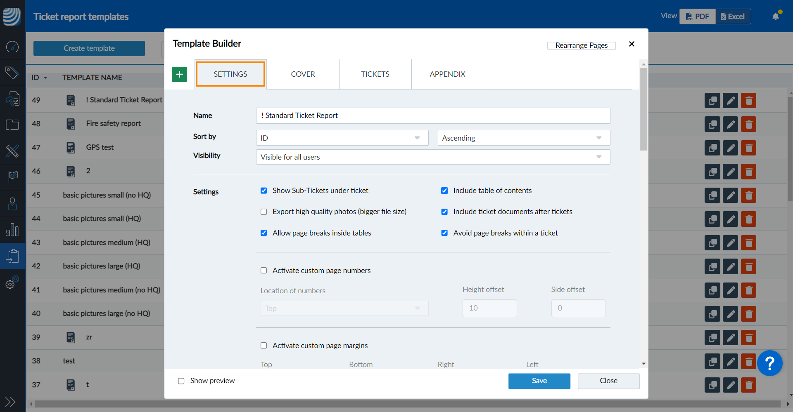Expand the Ascending sort order dropdown
This screenshot has height=412, width=793.
pyautogui.click(x=523, y=138)
